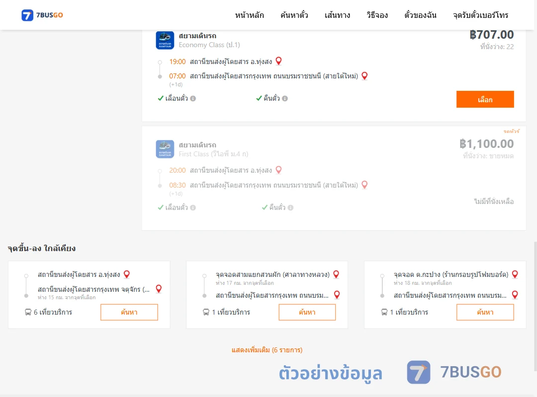Click the bus icon next to 6 เที่ยวบริการ
This screenshot has height=397, width=537.
click(28, 312)
